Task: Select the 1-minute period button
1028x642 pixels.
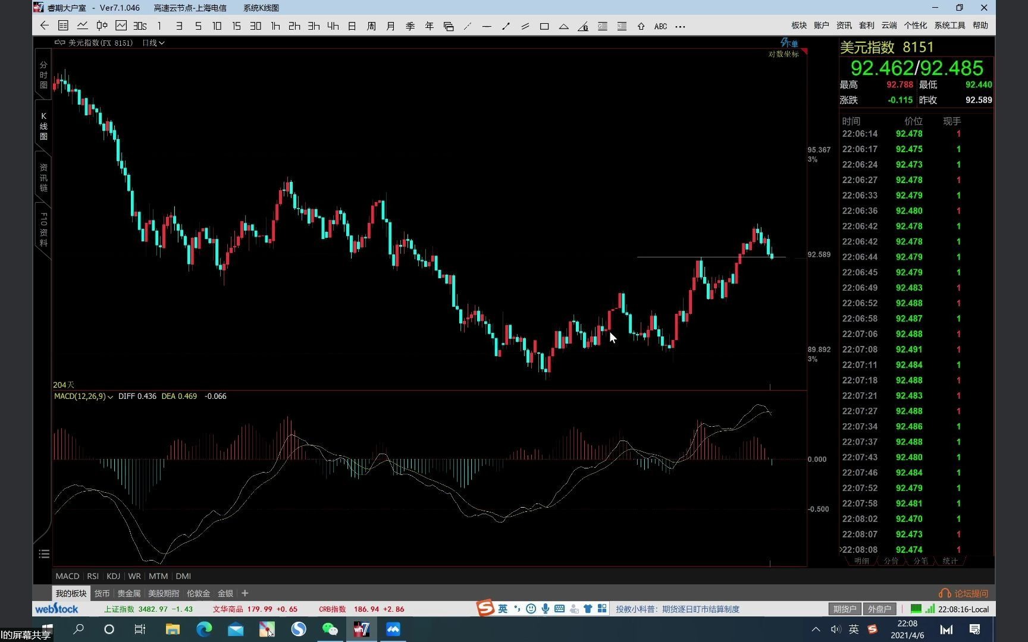Action: pos(159,26)
